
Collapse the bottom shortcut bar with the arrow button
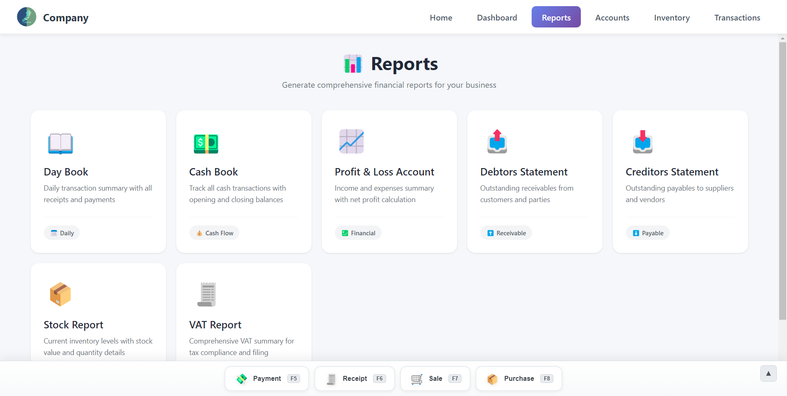coord(769,373)
